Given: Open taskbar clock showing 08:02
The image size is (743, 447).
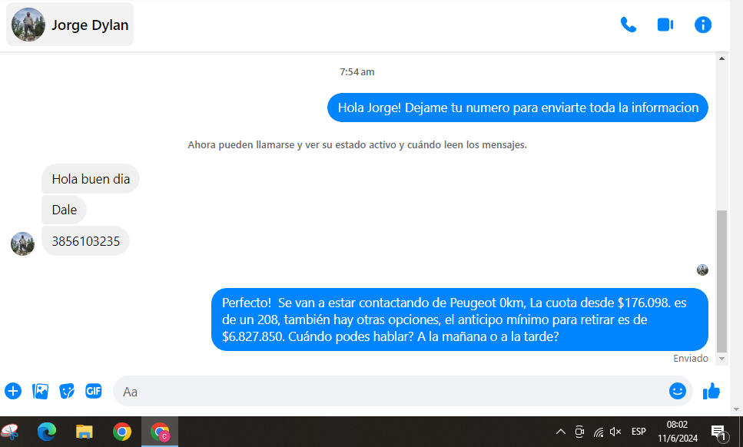Looking at the screenshot, I should click(677, 432).
